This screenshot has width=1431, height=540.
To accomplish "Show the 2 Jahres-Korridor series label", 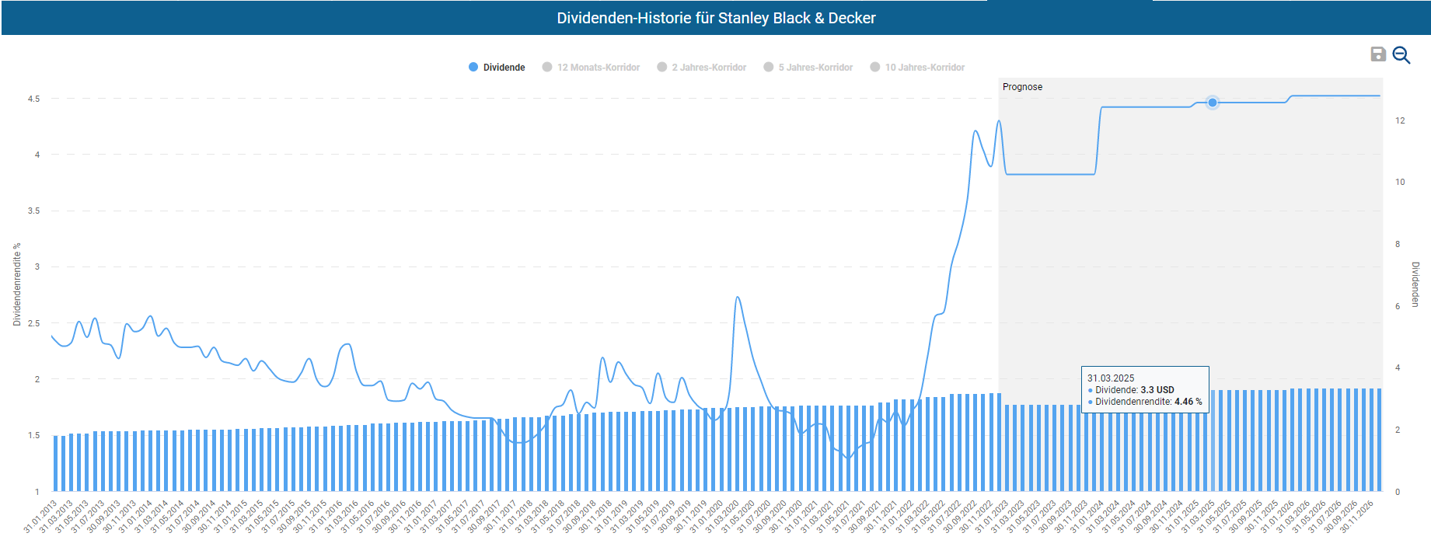I will pos(709,68).
